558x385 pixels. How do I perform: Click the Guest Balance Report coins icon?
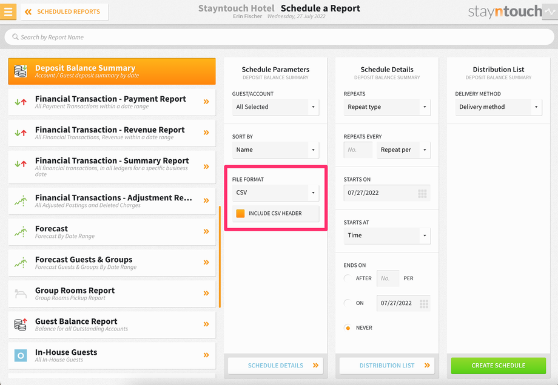21,324
